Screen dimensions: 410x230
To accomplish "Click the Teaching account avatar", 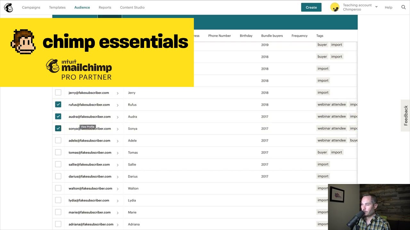I will pyautogui.click(x=335, y=7).
